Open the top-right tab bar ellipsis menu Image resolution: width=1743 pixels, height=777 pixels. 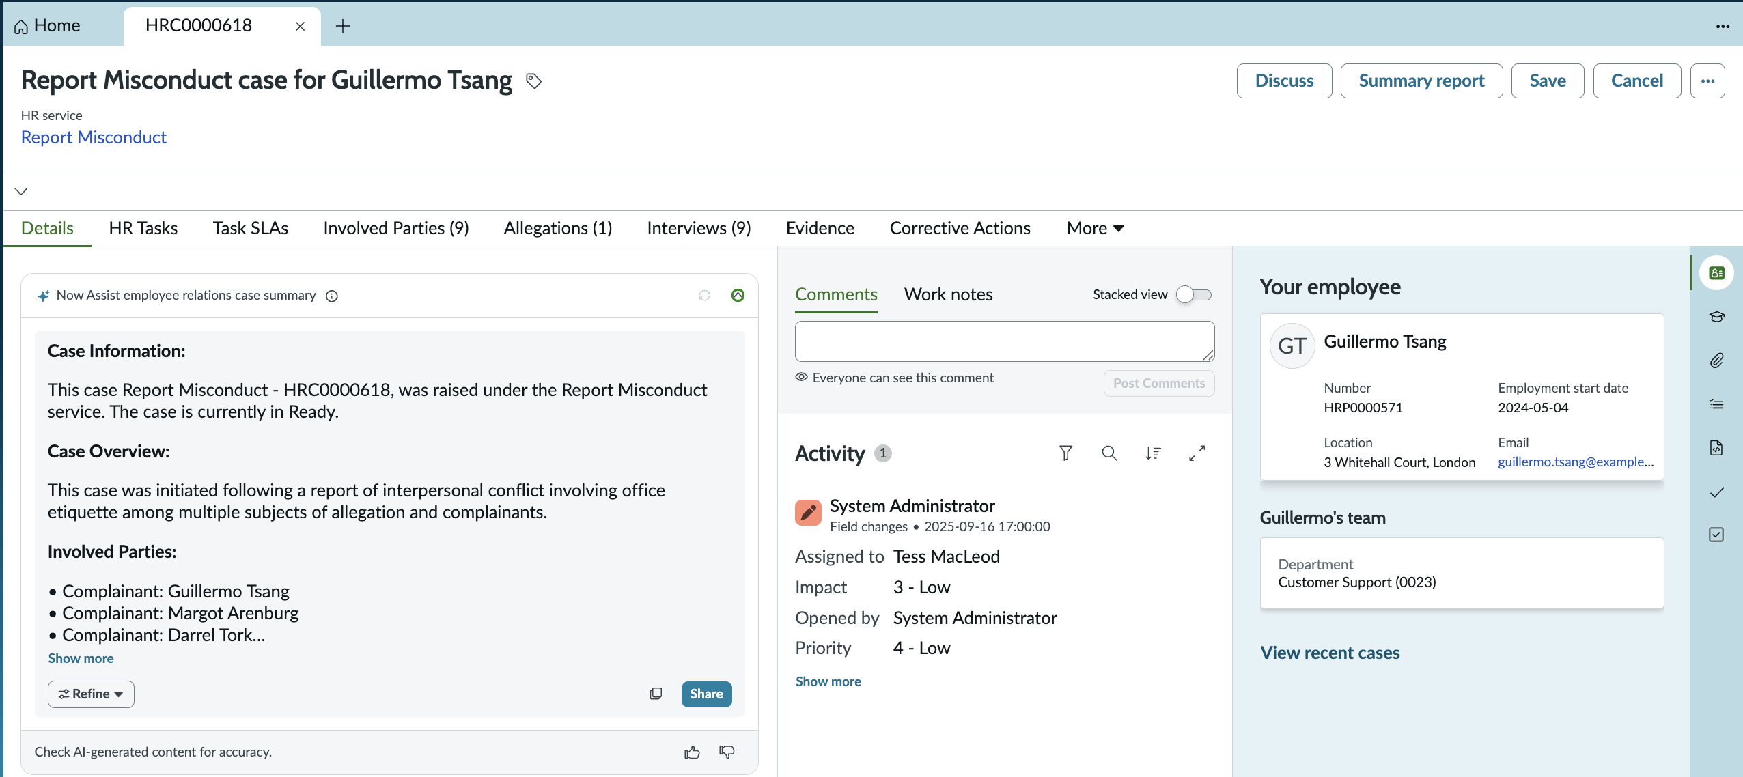[x=1723, y=27]
